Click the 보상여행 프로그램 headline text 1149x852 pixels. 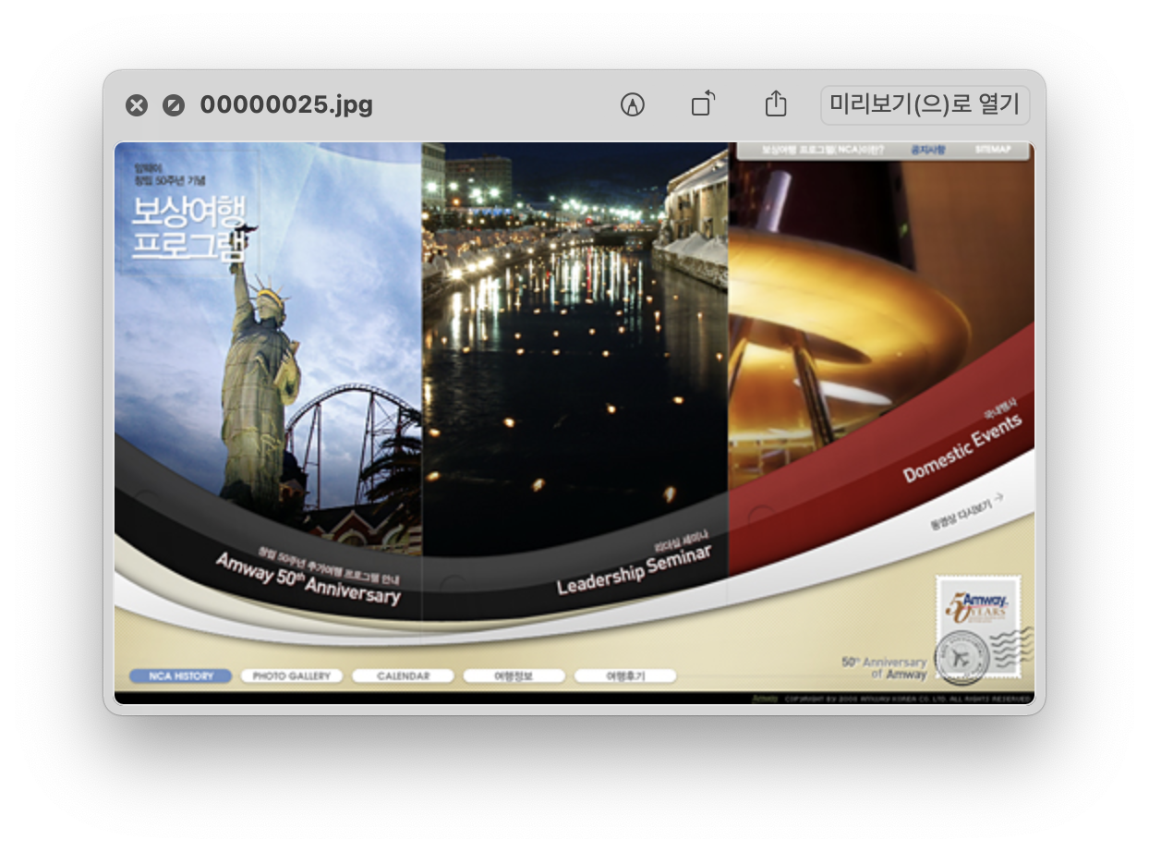190,228
